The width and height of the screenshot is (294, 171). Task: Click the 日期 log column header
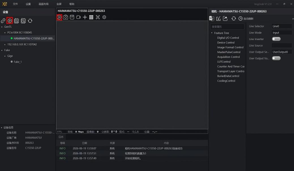pyautogui.click(x=85, y=143)
